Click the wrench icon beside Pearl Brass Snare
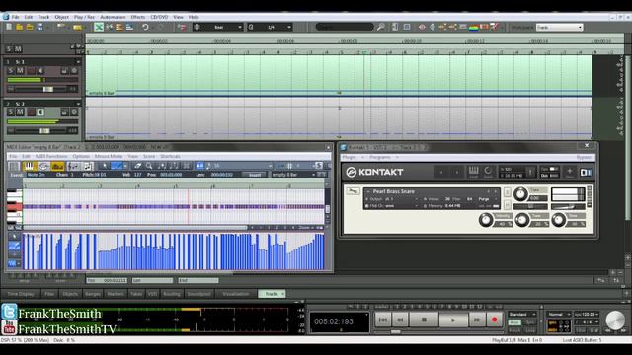Screen dimensions: 632x355 [x=353, y=191]
